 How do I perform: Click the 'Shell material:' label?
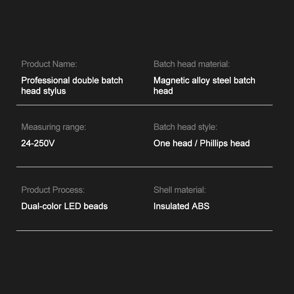pyautogui.click(x=180, y=190)
